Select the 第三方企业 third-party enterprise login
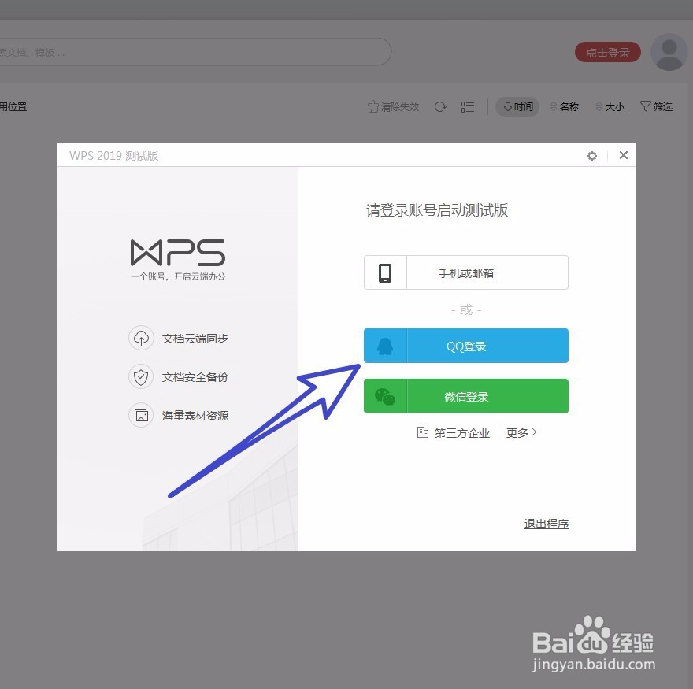This screenshot has width=693, height=689. pos(454,432)
